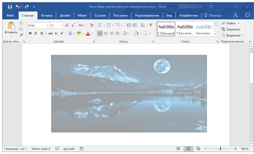Click the Sort A-Z icon

(143, 25)
